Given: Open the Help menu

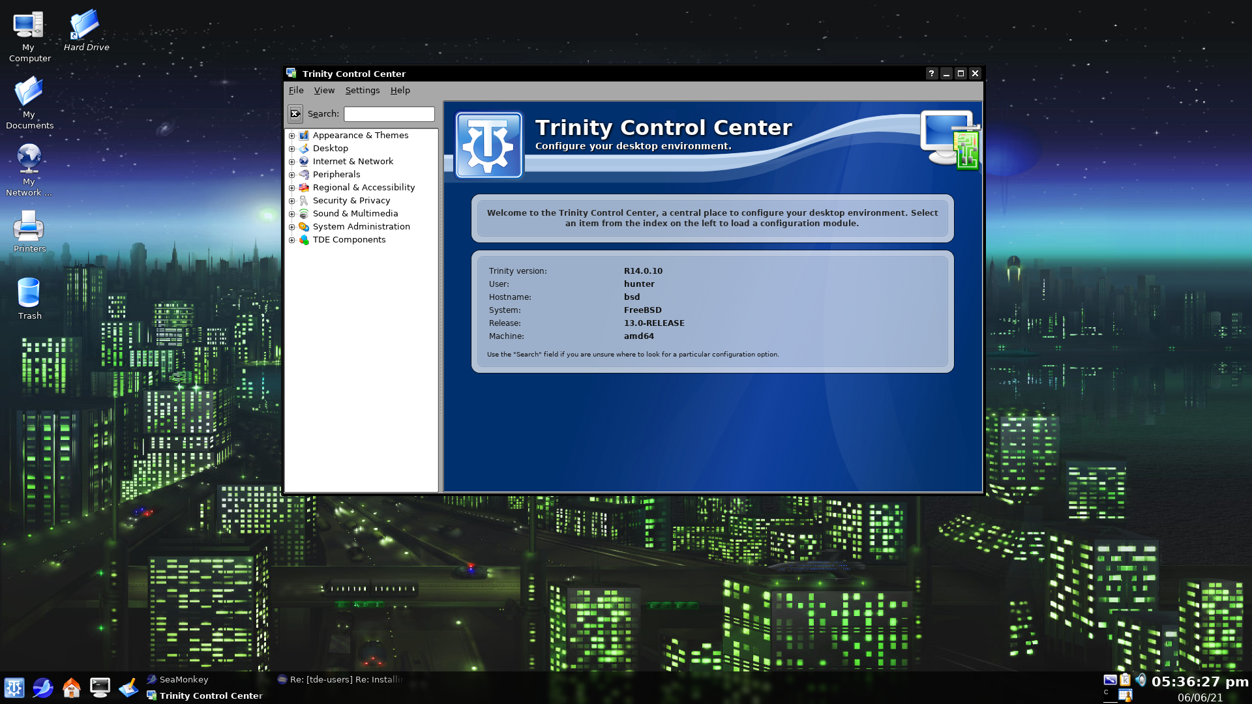Looking at the screenshot, I should point(400,91).
